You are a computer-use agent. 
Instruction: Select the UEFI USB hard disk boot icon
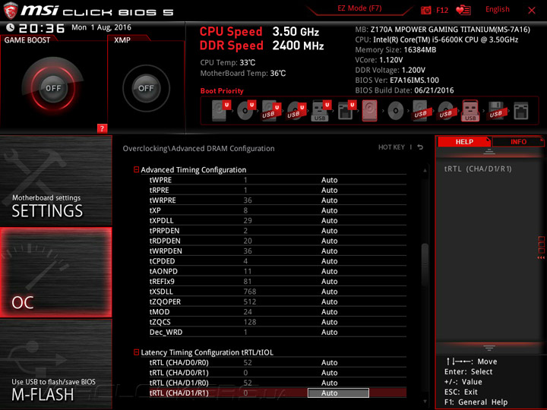click(x=271, y=111)
